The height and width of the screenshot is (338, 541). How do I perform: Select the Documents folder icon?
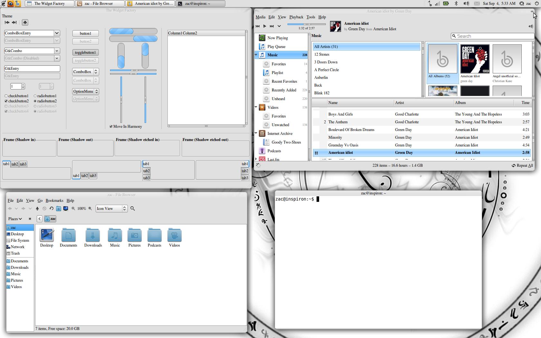[68, 238]
